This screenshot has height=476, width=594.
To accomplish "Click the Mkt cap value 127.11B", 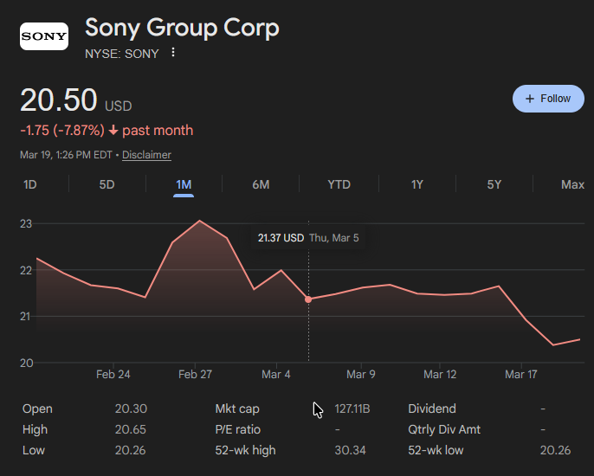I will click(x=352, y=408).
